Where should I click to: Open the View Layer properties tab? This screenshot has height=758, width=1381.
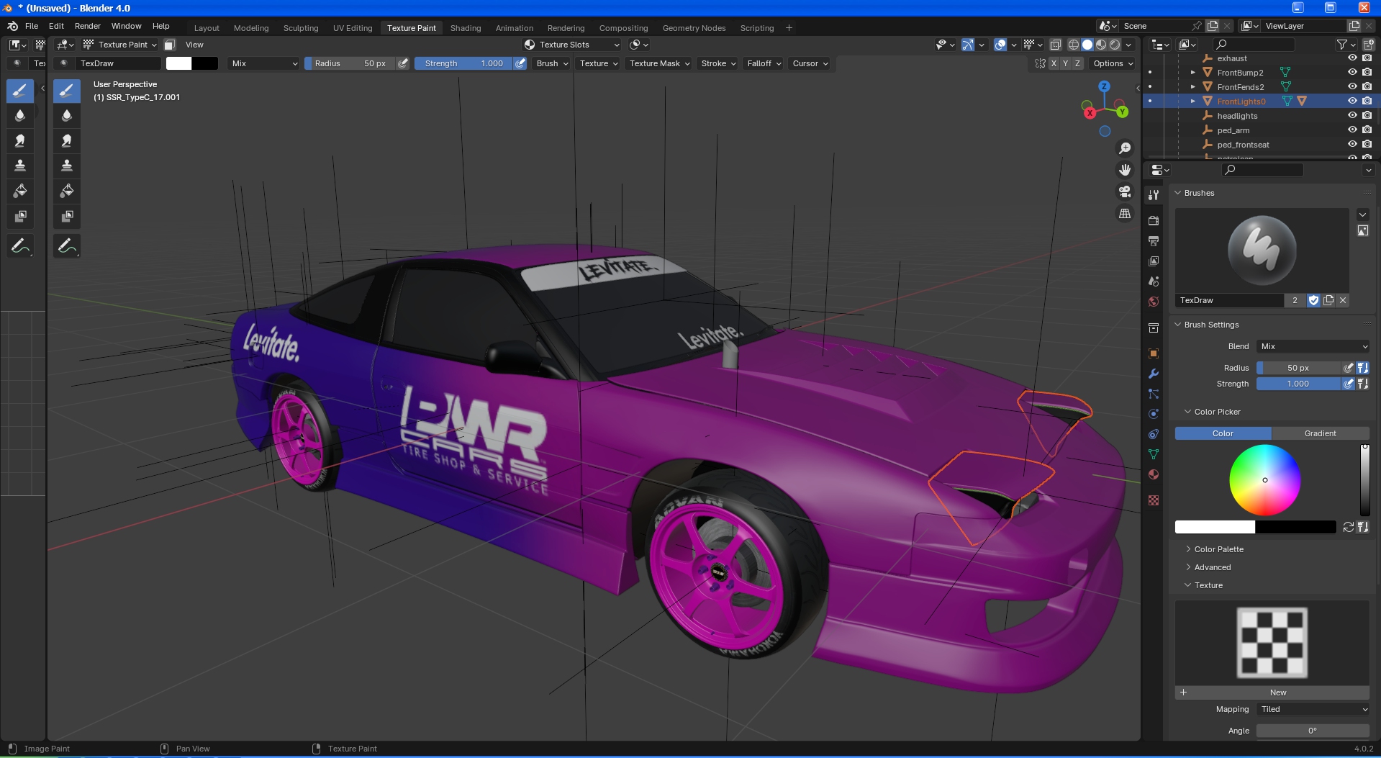pos(1154,261)
